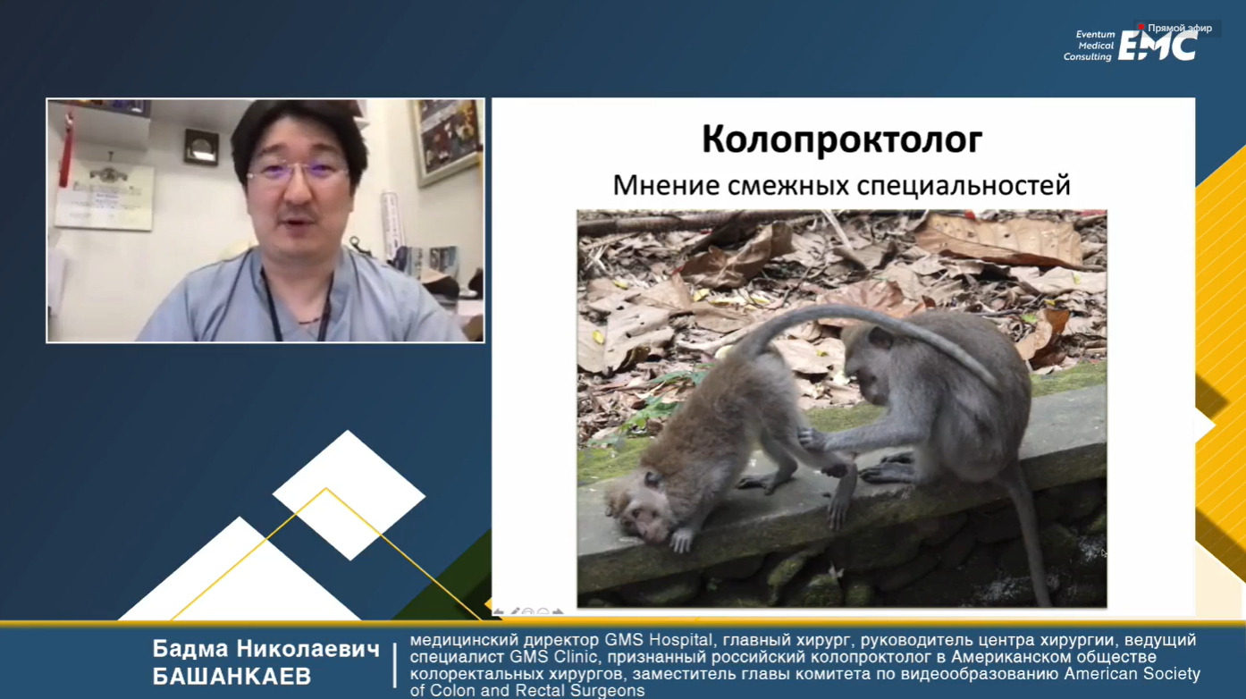Click the speaker's biography caption text
Viewport: 1246px width, 699px height.
pos(804,665)
